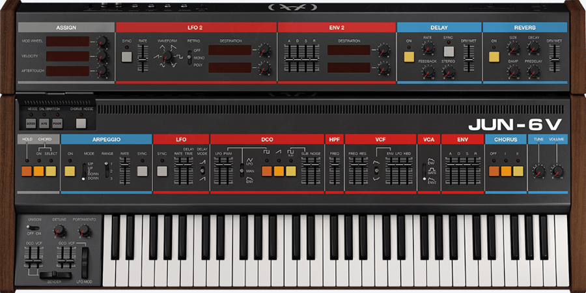This screenshot has width=586, height=293.
Task: Click the REVERB DECAY knob
Action: pyautogui.click(x=533, y=48)
